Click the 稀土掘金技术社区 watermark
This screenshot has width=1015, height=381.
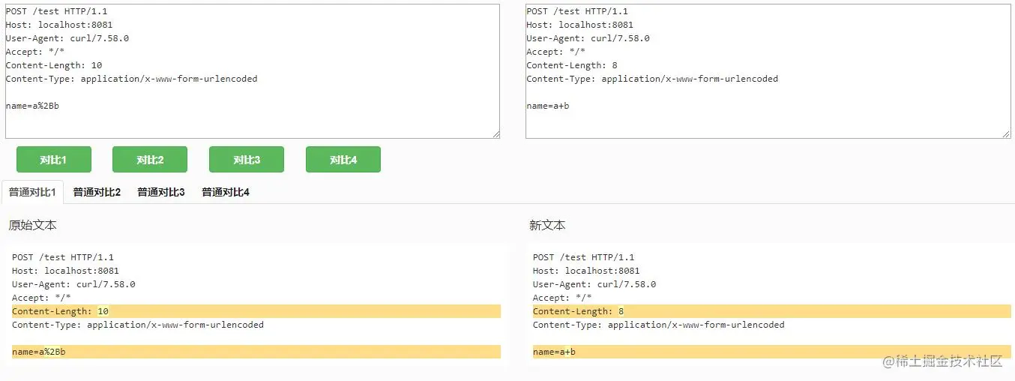942,361
